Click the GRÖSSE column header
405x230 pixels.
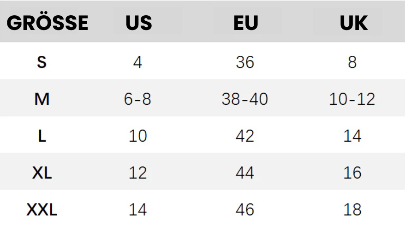pos(48,23)
